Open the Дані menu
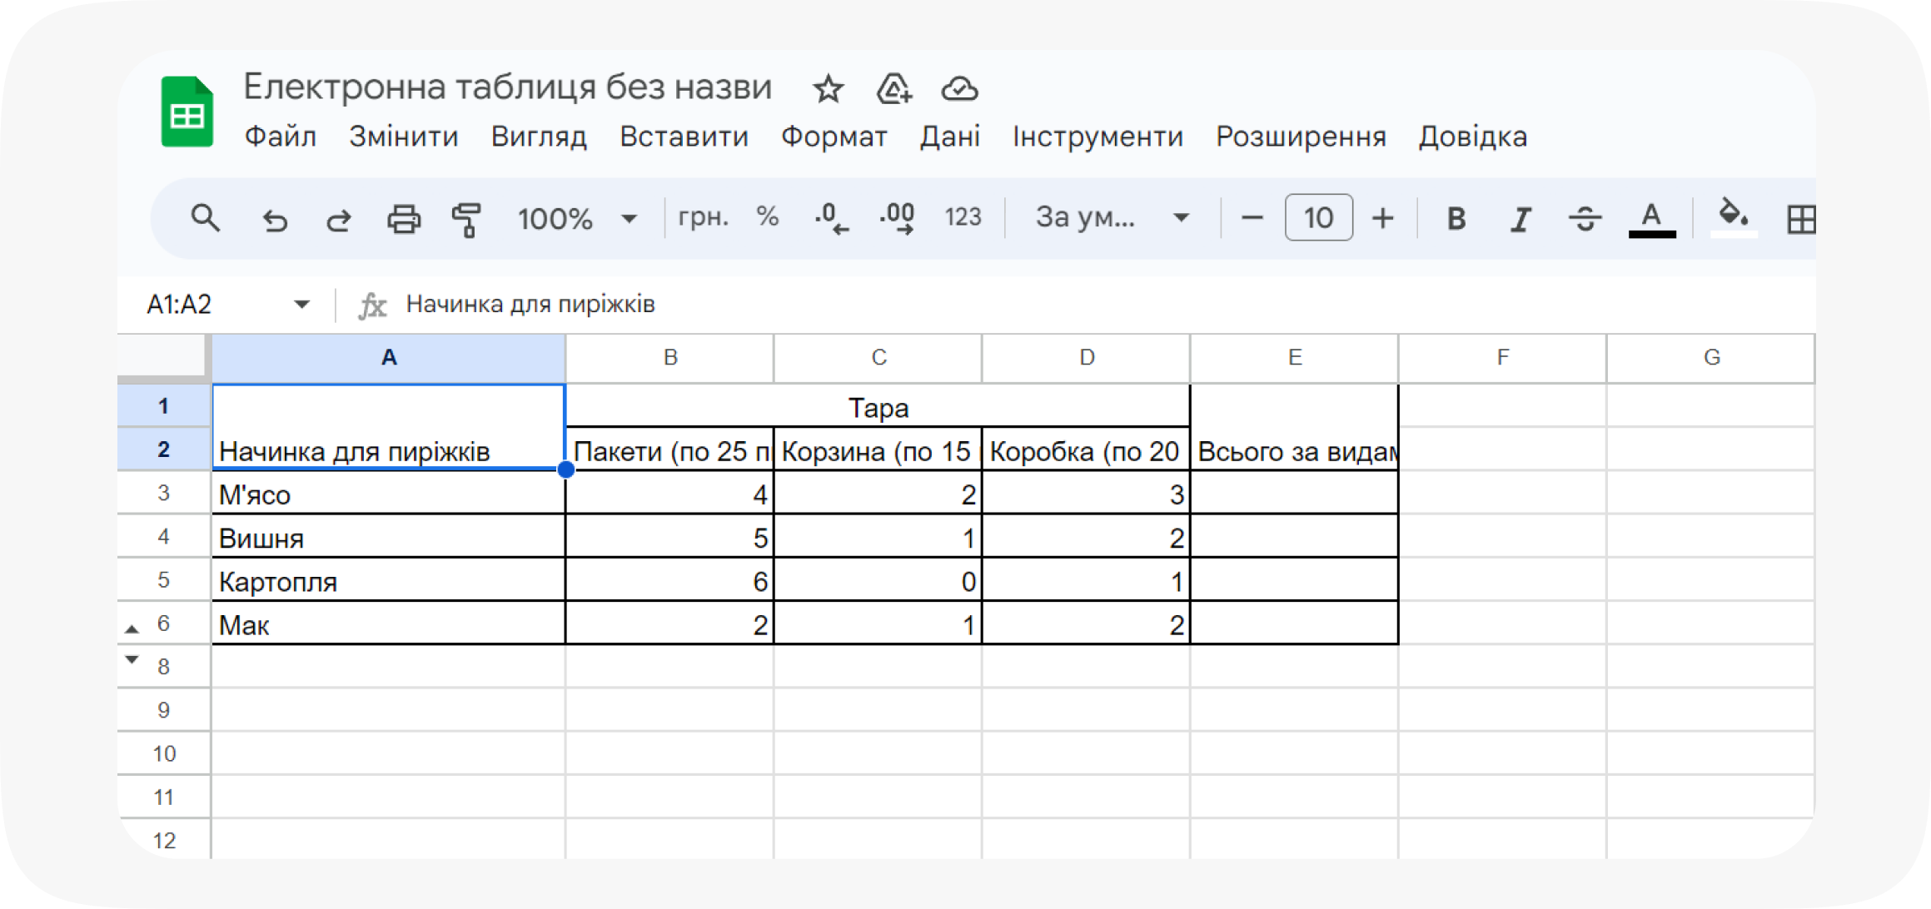The image size is (1931, 909). point(950,137)
